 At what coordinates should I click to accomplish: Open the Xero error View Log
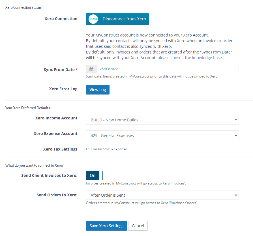(98, 90)
